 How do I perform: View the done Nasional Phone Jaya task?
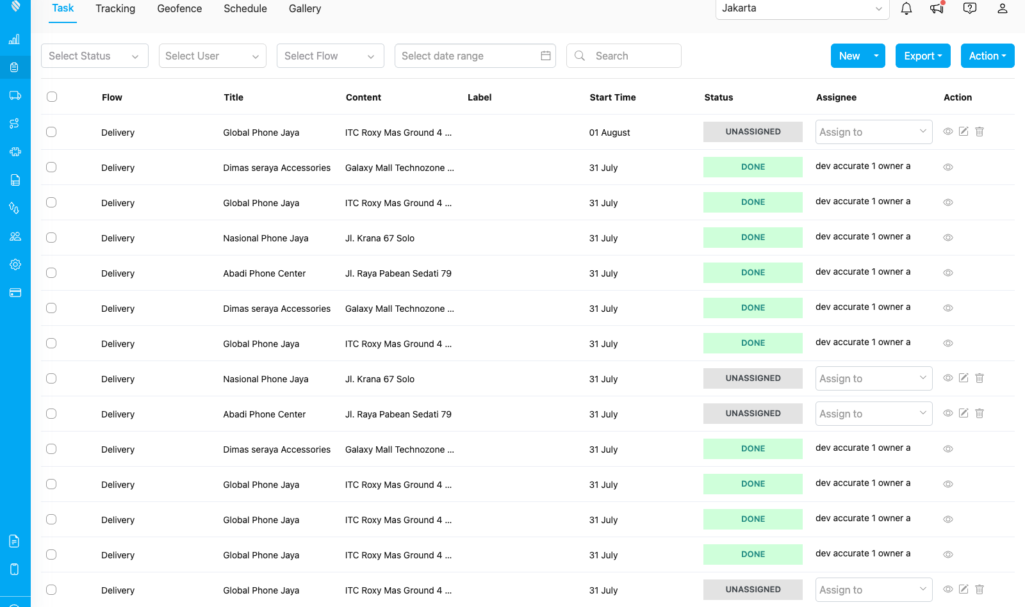click(948, 238)
